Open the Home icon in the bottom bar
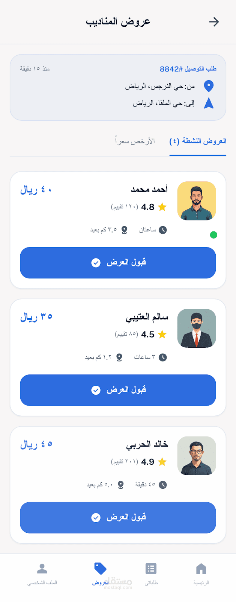The width and height of the screenshot is (236, 602). pos(201,569)
